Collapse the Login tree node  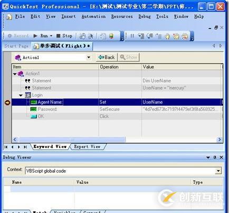pyautogui.click(x=21, y=95)
